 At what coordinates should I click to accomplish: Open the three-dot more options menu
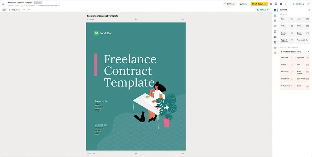286,4
